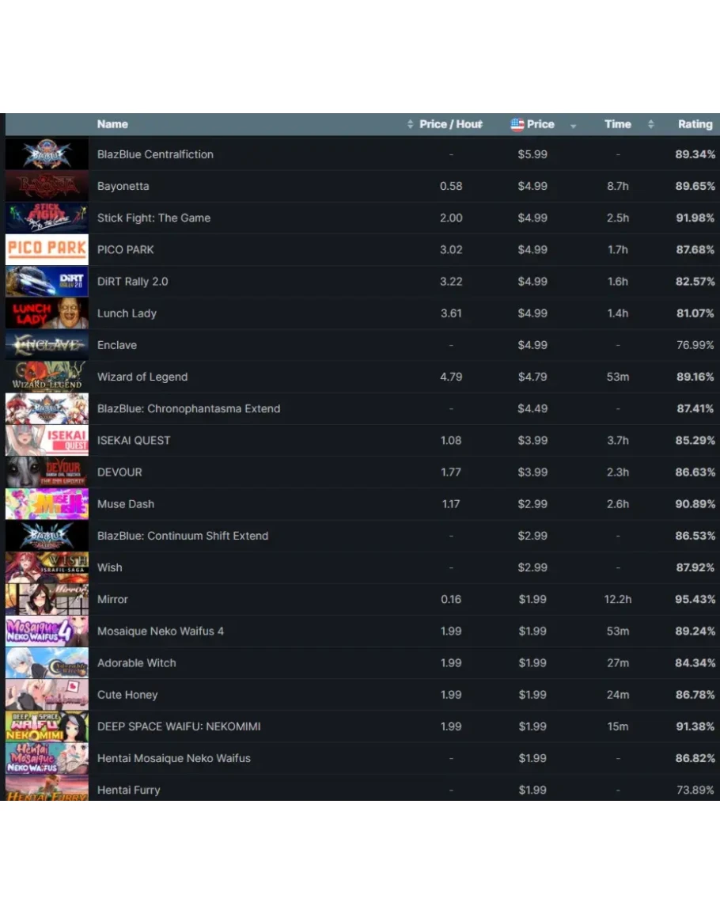This screenshot has height=914, width=720.
Task: Open the Stick Fight game thumbnail
Action: click(x=47, y=218)
